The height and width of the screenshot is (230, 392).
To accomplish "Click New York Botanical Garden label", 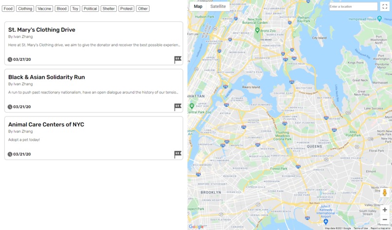I will coord(255,21).
